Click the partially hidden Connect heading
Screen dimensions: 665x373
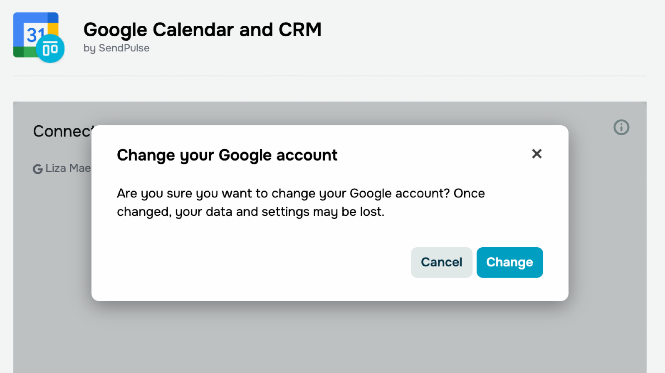[62, 132]
